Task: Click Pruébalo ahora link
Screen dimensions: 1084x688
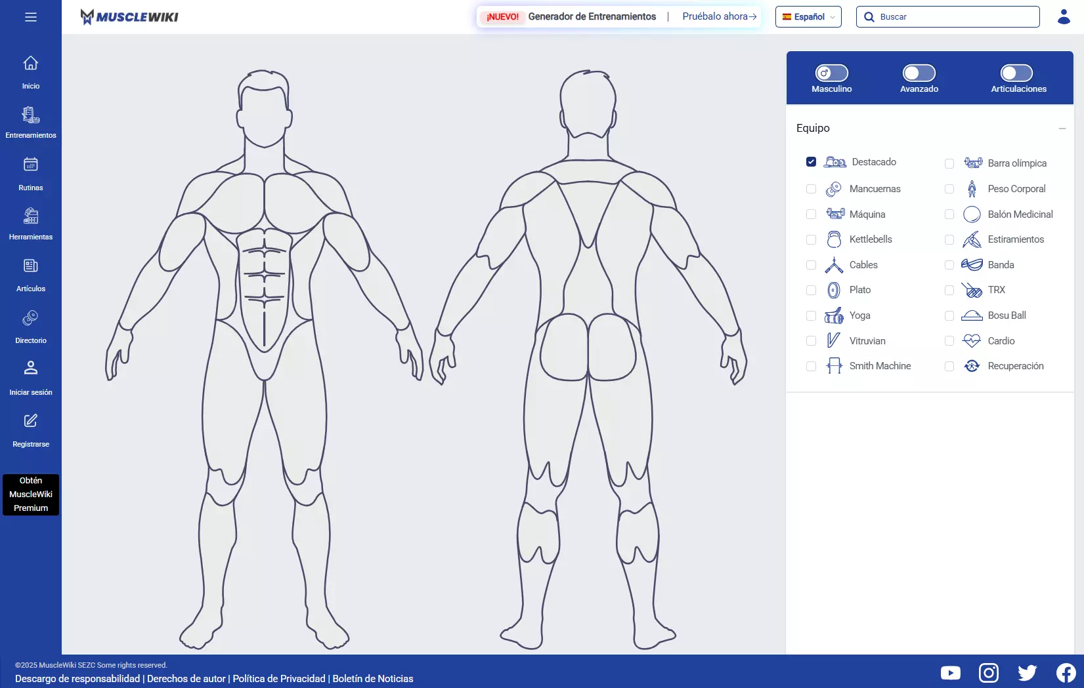Action: pos(719,16)
